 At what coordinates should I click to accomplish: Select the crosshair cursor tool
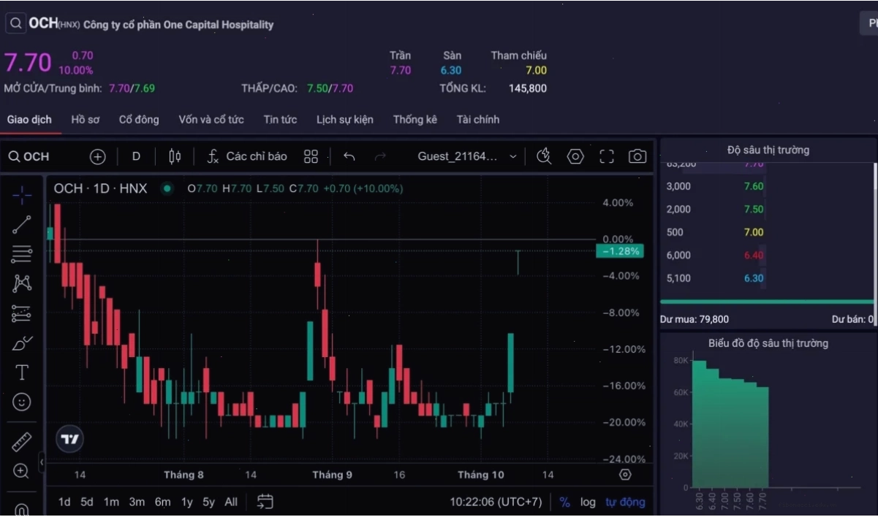(22, 194)
